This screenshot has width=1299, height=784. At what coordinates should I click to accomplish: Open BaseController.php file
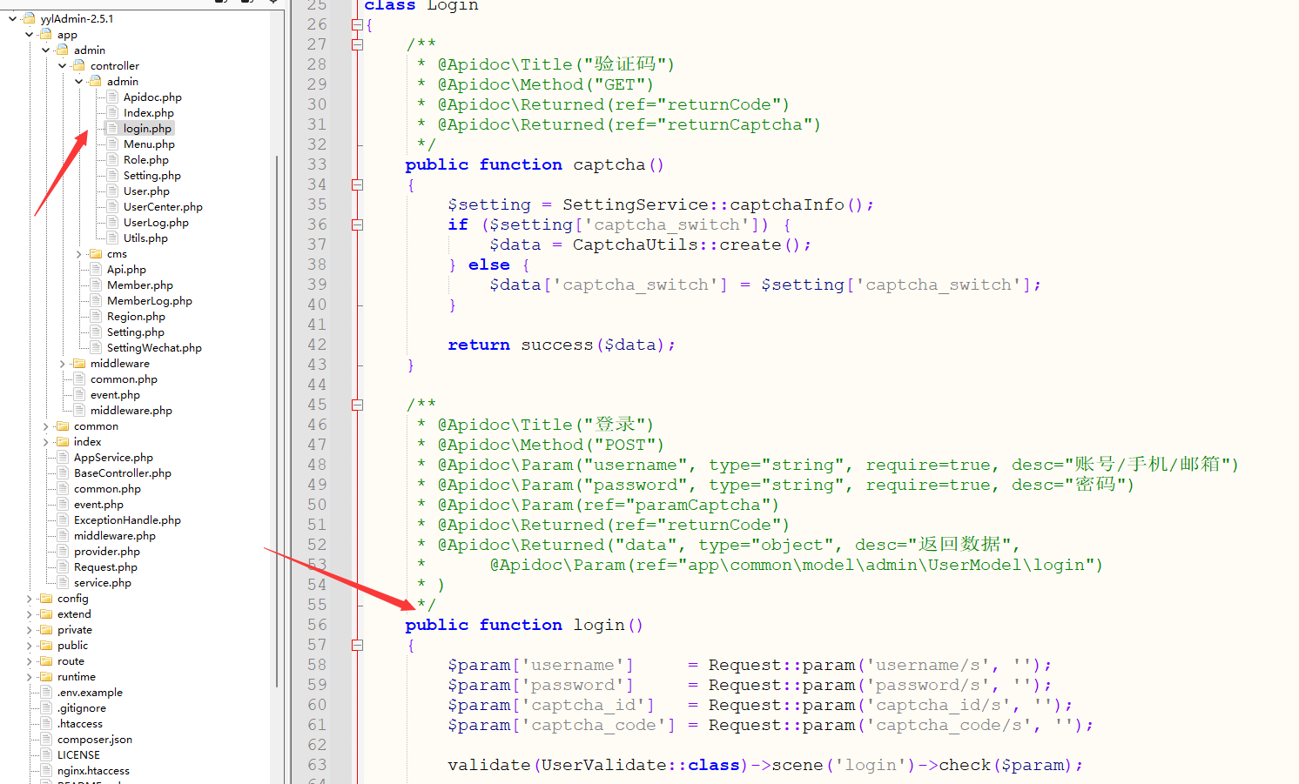click(123, 472)
